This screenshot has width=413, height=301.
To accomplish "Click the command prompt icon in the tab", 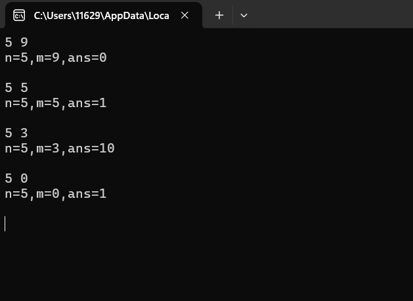I will (x=19, y=15).
